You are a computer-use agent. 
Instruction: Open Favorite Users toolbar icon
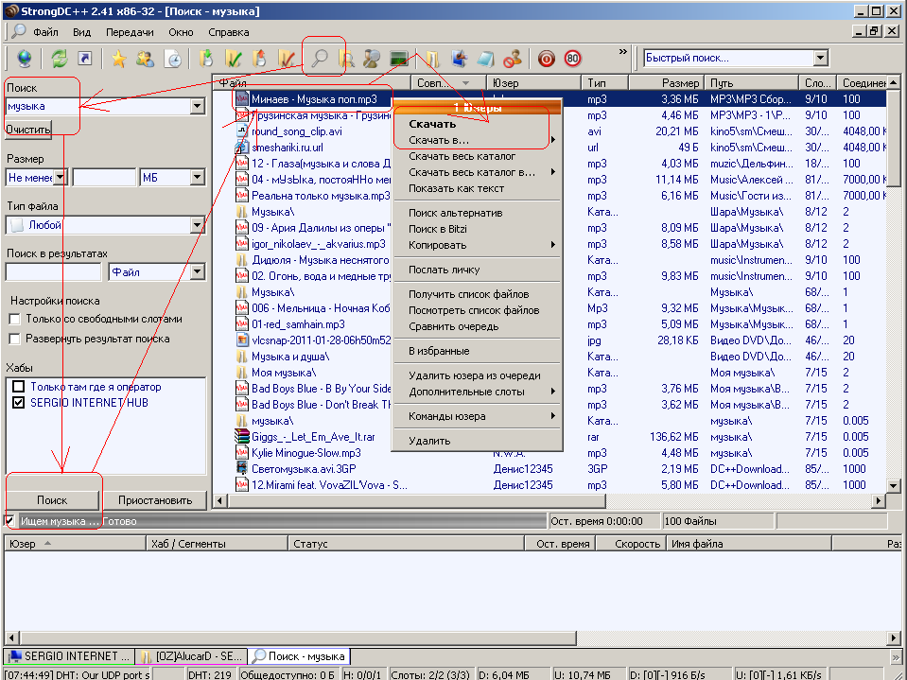146,58
